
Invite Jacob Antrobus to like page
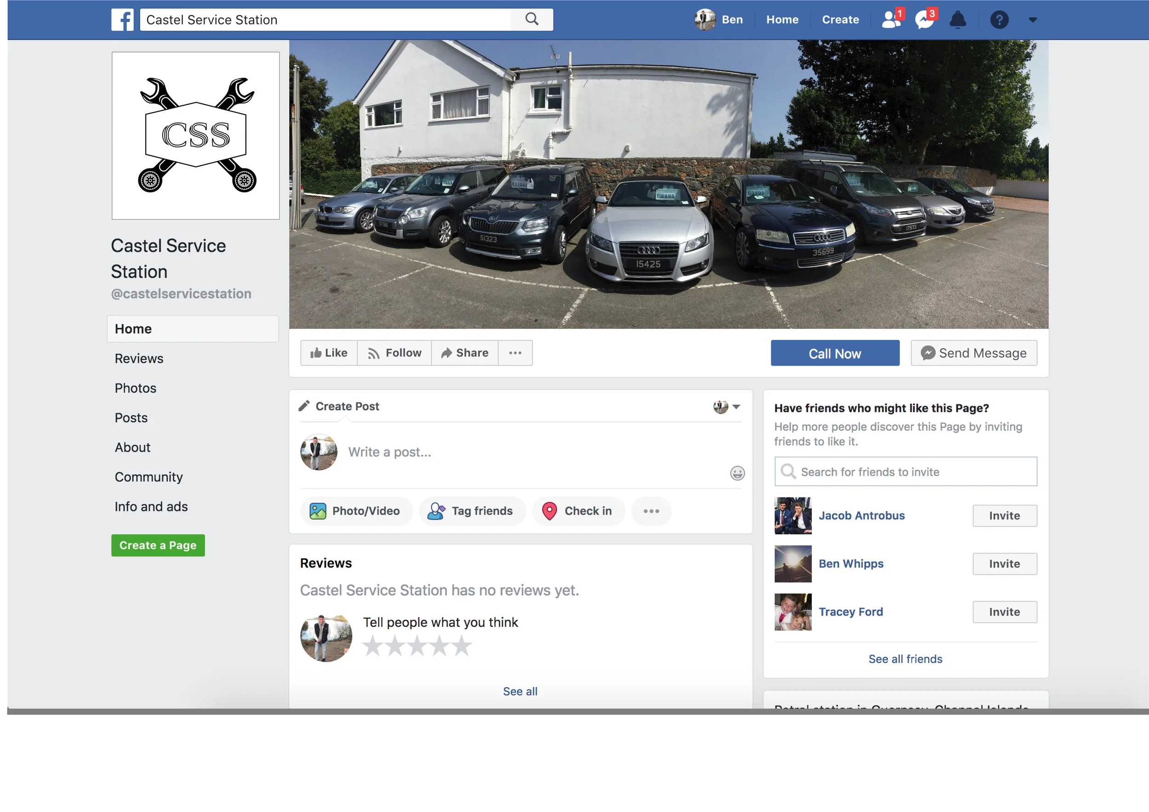[x=1004, y=515]
